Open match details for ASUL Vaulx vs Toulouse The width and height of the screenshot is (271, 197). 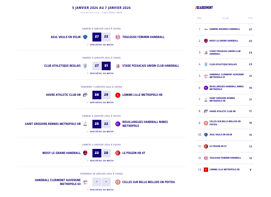[x=101, y=45]
